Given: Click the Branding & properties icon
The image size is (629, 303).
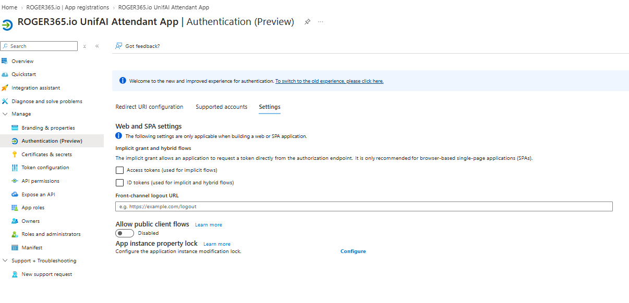Looking at the screenshot, I should click(15, 128).
